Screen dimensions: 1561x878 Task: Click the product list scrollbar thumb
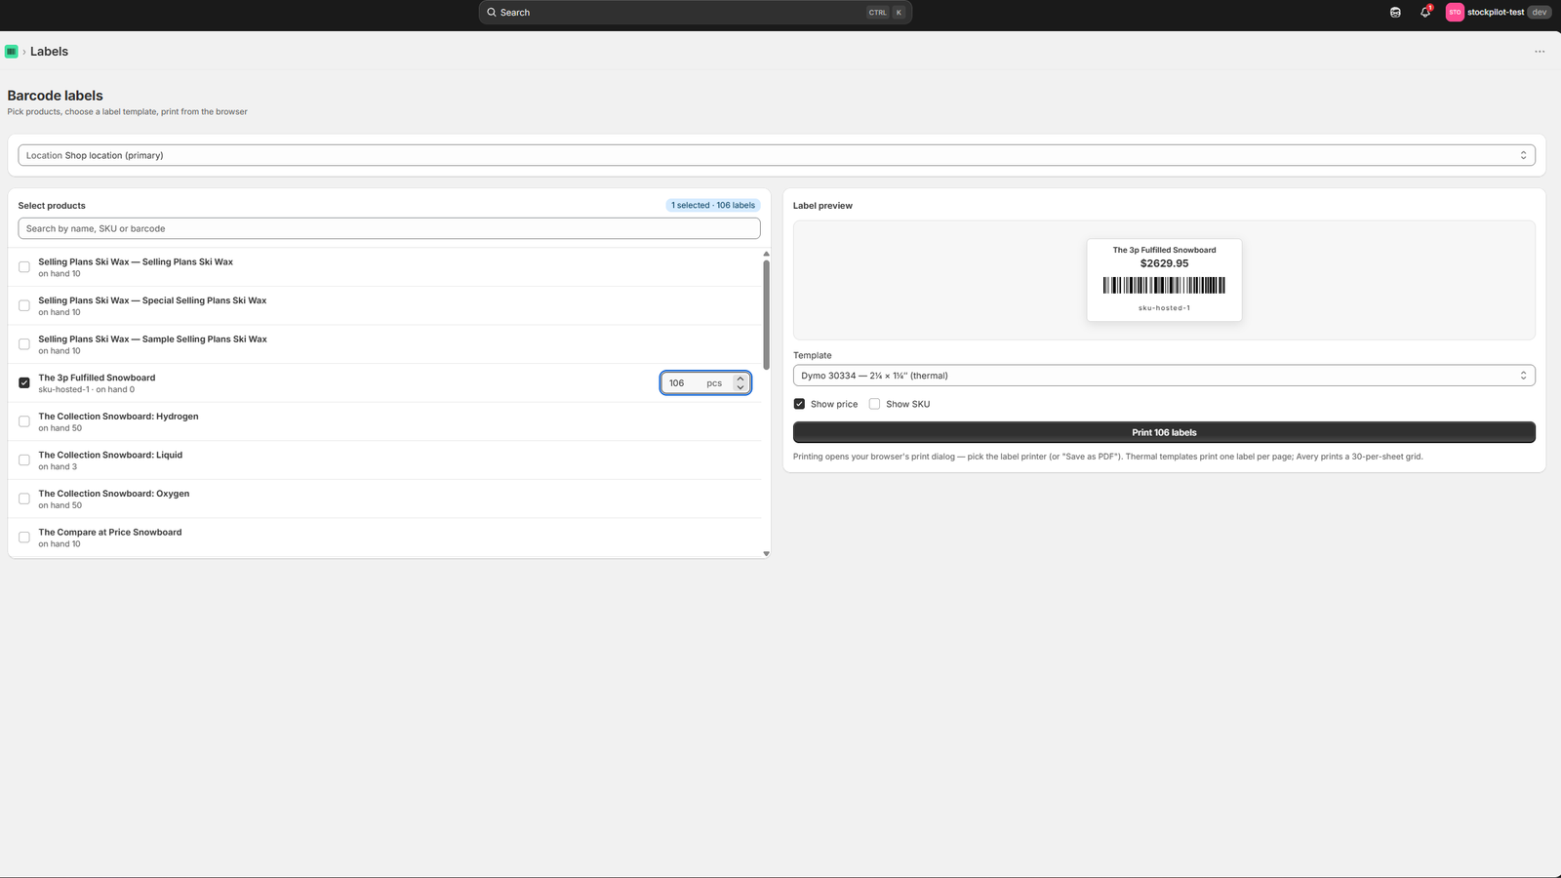pyautogui.click(x=766, y=314)
